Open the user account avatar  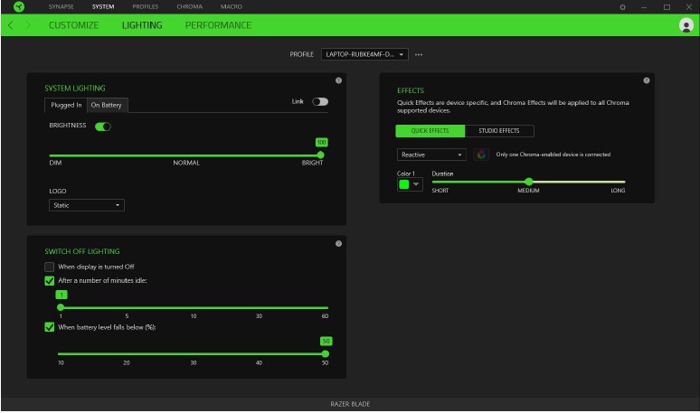686,25
